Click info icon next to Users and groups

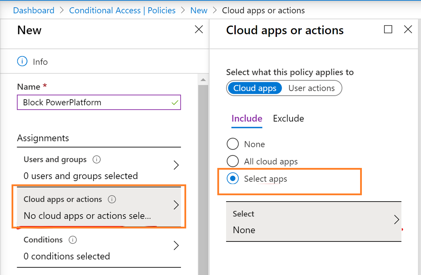pyautogui.click(x=97, y=160)
